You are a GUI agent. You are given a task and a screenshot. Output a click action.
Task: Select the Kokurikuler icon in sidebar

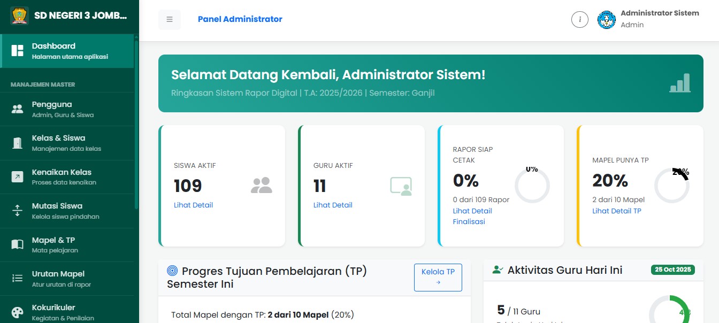pos(18,311)
